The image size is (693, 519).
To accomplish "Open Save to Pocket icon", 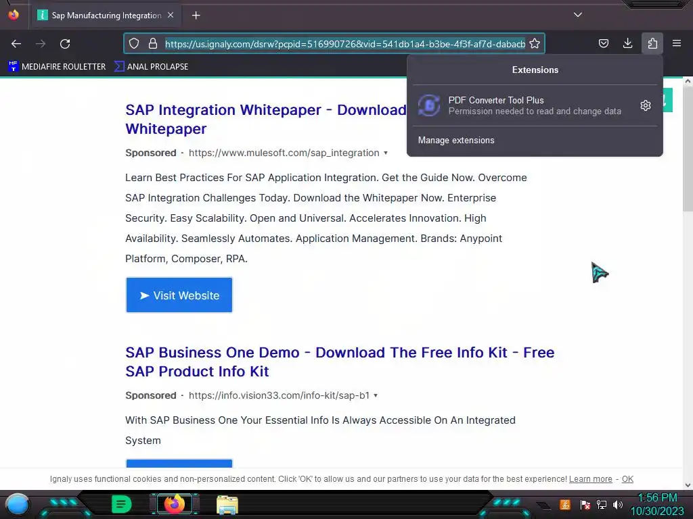I will tap(603, 43).
